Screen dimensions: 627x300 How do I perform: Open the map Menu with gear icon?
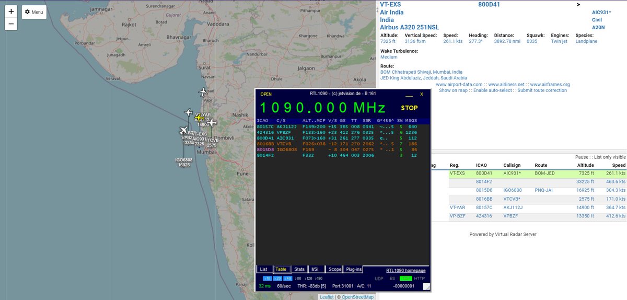(34, 12)
